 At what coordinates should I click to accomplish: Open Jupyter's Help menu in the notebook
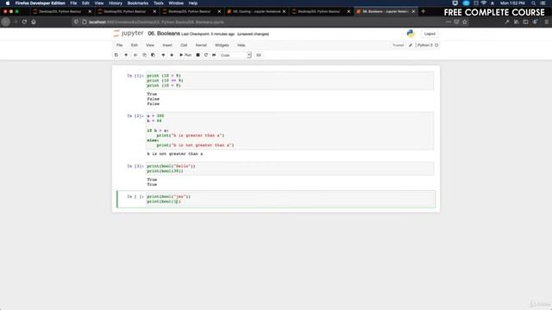(241, 46)
